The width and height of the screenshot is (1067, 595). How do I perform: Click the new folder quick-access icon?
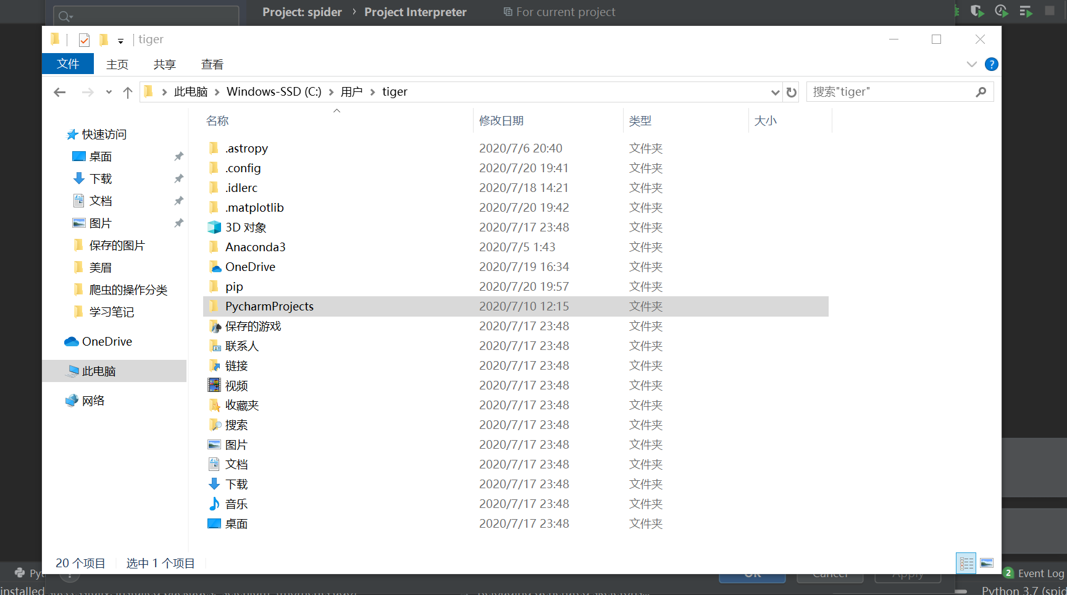click(104, 40)
